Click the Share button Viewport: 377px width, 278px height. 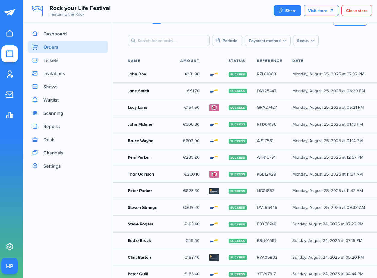click(287, 11)
